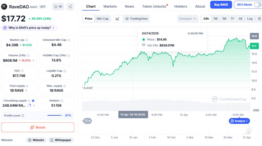Click the 51.15K holders value
This screenshot has width=262, height=146.
pyautogui.click(x=56, y=106)
